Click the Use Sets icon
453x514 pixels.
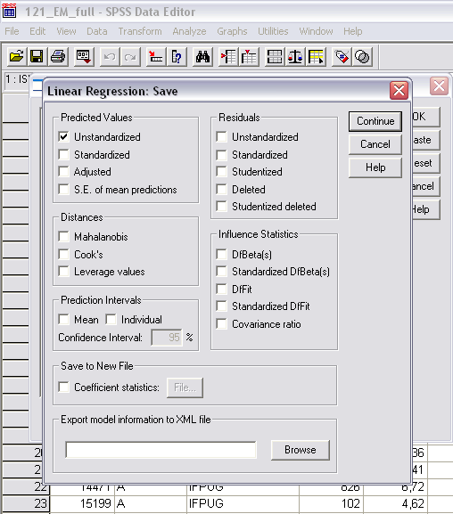tap(362, 57)
